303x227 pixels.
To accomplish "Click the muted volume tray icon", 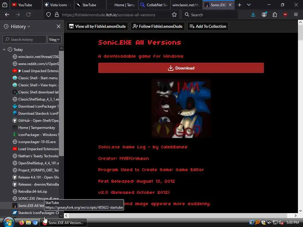I will [x=281, y=223].
